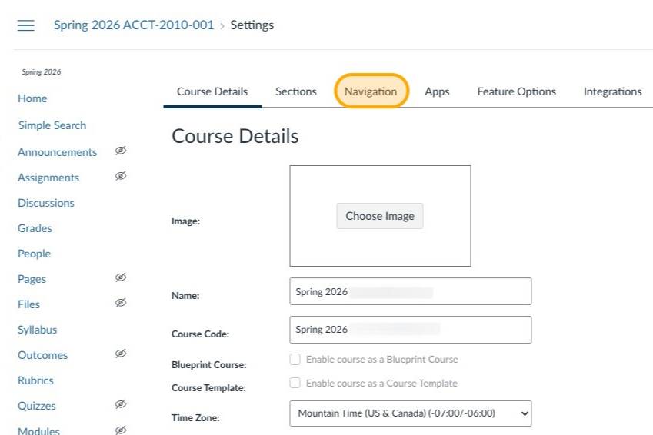Open the Time Zone dropdown

click(410, 413)
